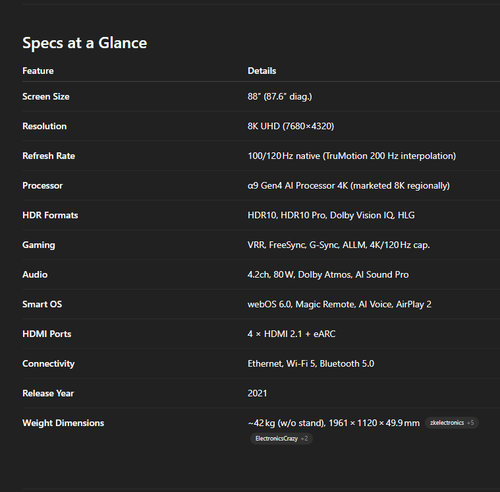The image size is (500, 492).
Task: Click the Details column header
Action: click(x=262, y=71)
